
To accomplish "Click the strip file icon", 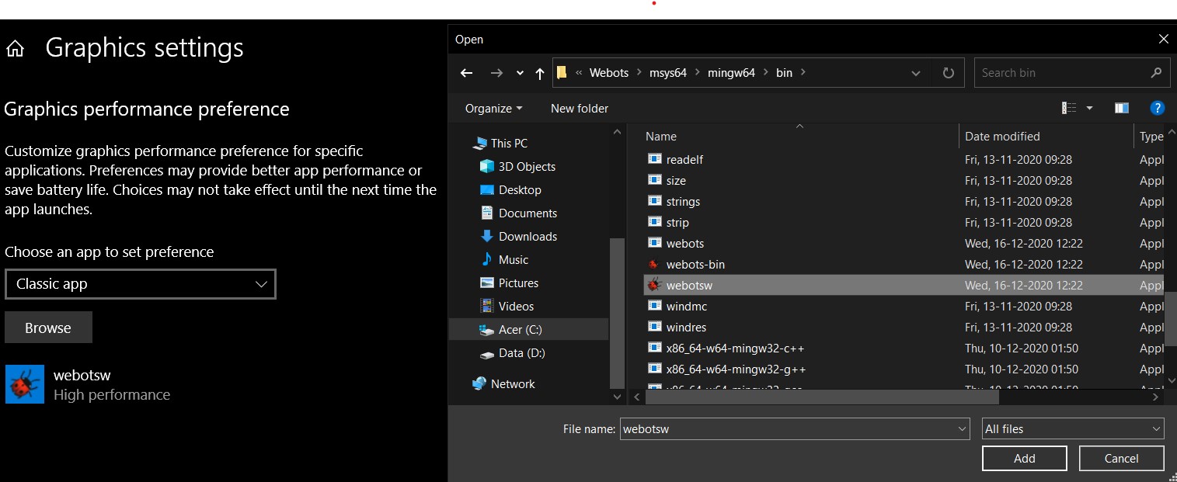I will tap(654, 222).
